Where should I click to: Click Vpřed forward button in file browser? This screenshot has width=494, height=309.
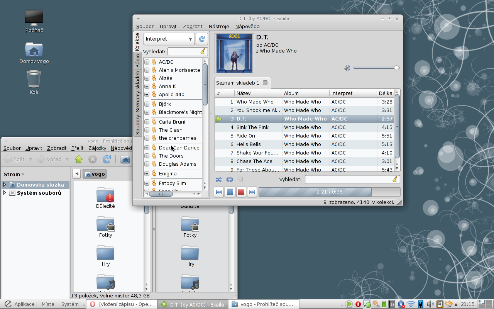[49, 159]
